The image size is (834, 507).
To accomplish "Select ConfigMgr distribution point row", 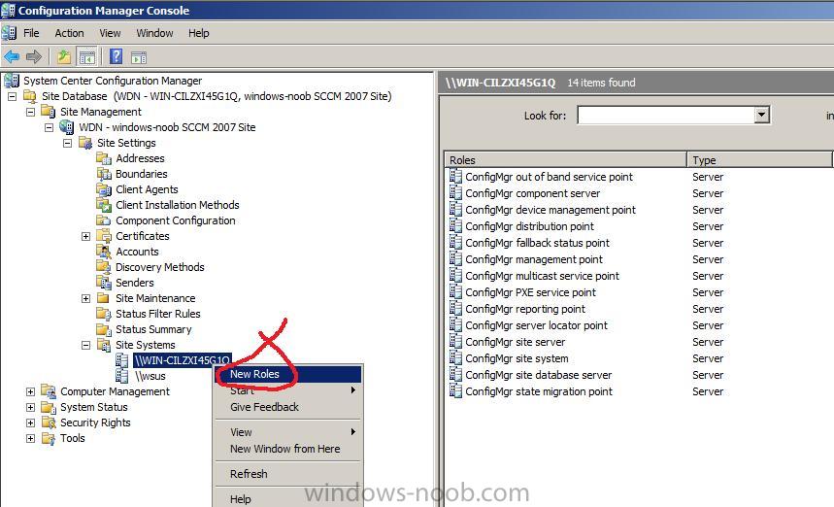I will [x=529, y=226].
